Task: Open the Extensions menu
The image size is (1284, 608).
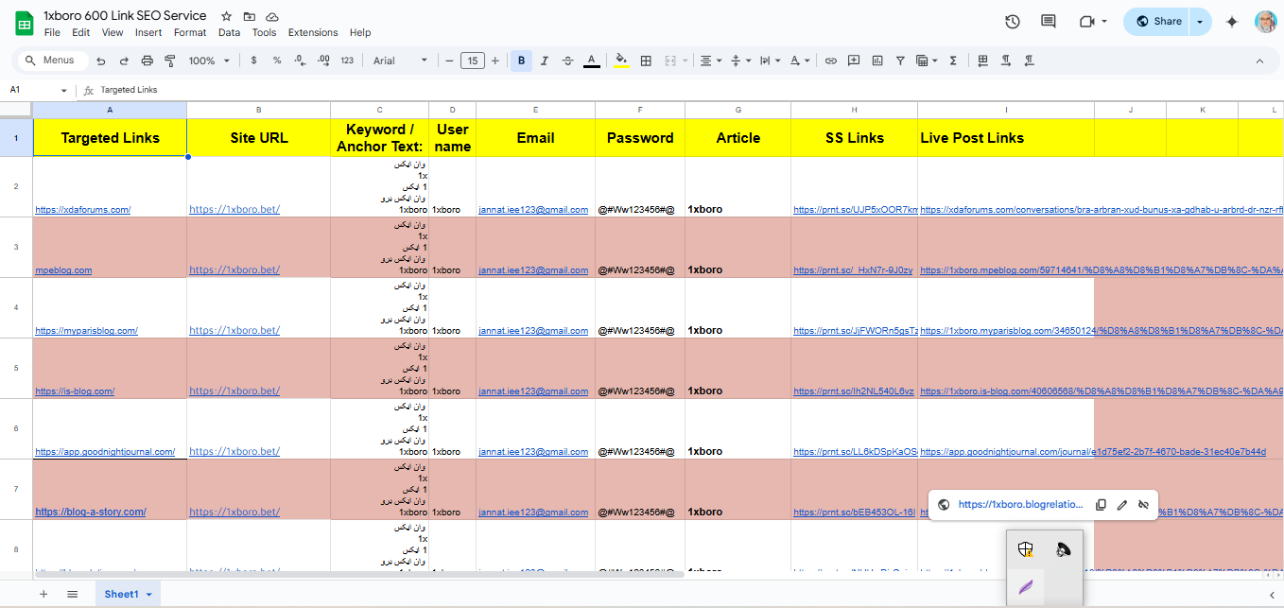Action: pyautogui.click(x=312, y=32)
